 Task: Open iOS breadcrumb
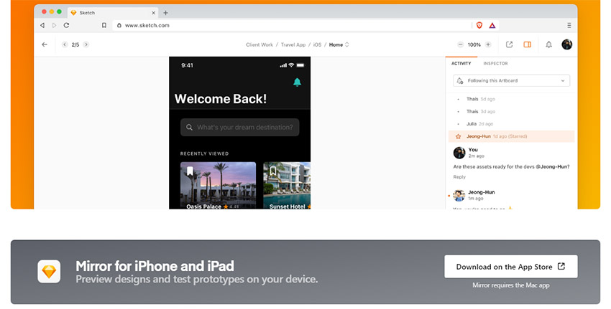(x=317, y=44)
